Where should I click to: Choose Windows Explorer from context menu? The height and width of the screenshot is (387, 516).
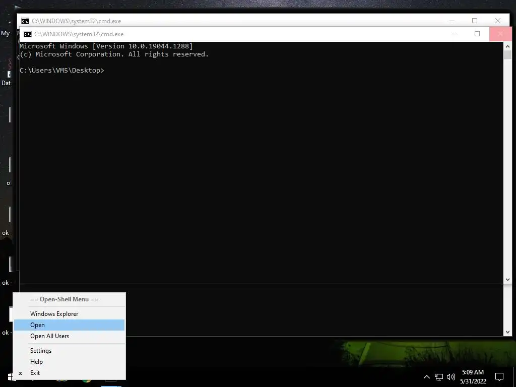(x=69, y=313)
